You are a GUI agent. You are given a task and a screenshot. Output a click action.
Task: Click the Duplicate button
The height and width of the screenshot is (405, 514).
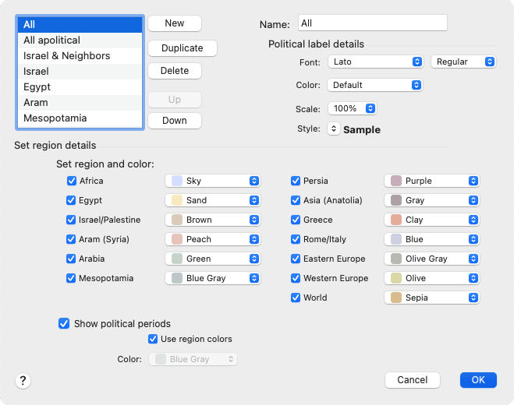(x=182, y=48)
